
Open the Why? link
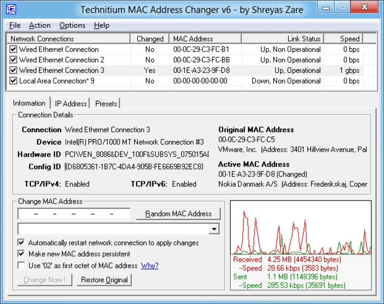coord(150,266)
